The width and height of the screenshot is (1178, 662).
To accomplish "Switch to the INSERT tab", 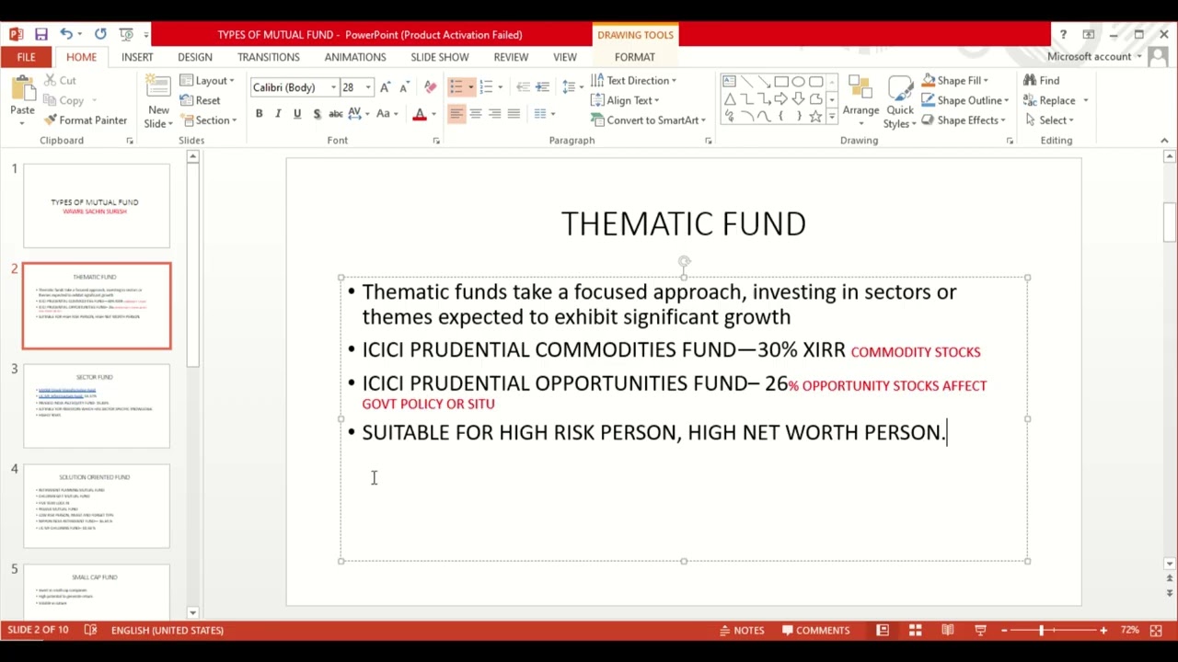I will (x=137, y=57).
